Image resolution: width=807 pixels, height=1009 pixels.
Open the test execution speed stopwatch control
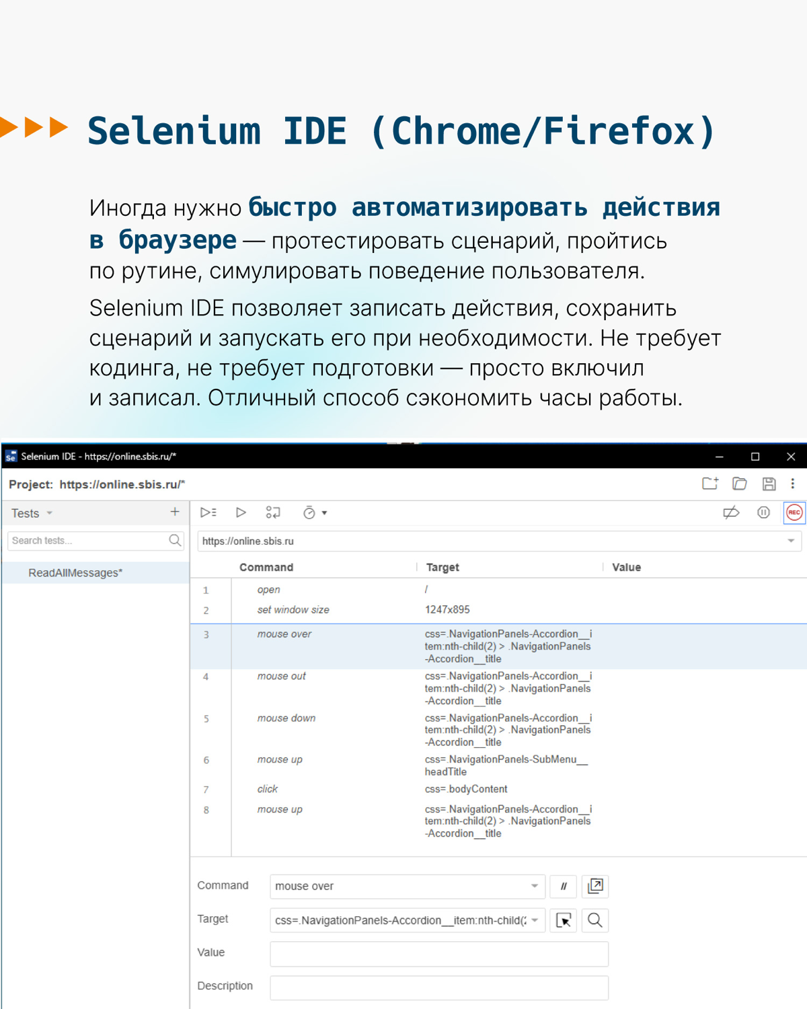tap(308, 512)
